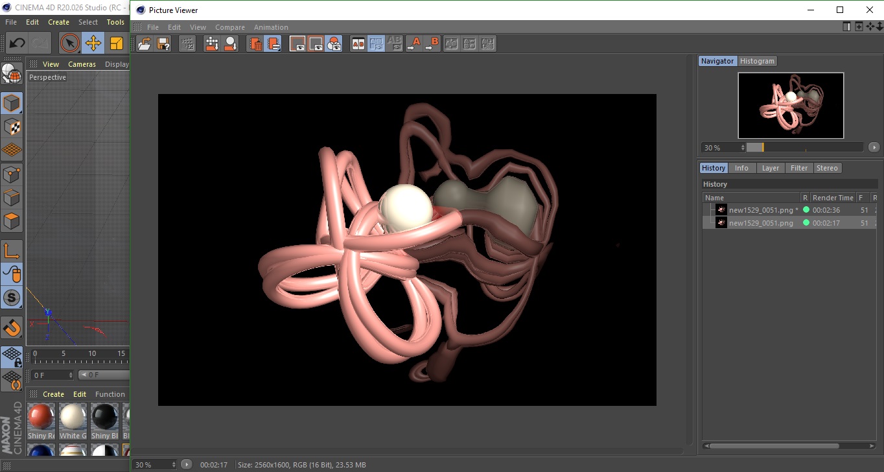Toggle green render dot for new1529_0051.png *
The width and height of the screenshot is (884, 472).
[806, 210]
